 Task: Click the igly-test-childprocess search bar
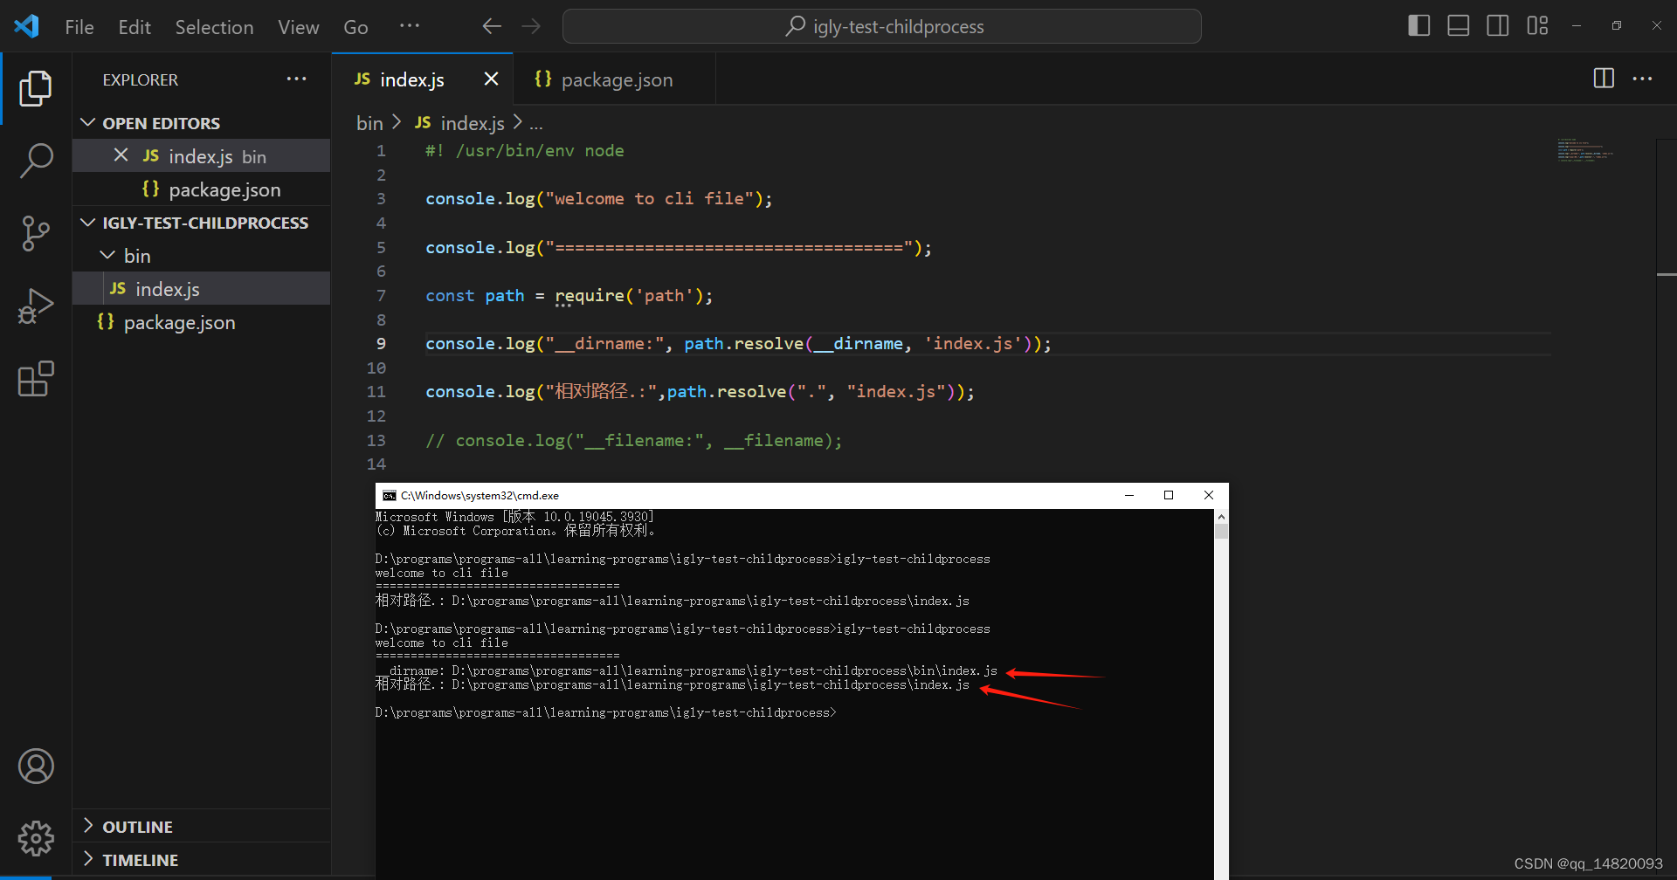pos(880,26)
